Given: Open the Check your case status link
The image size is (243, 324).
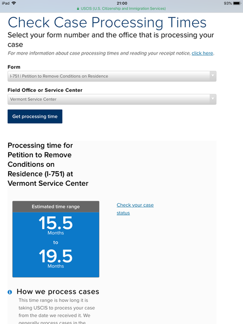Looking at the screenshot, I should (135, 209).
